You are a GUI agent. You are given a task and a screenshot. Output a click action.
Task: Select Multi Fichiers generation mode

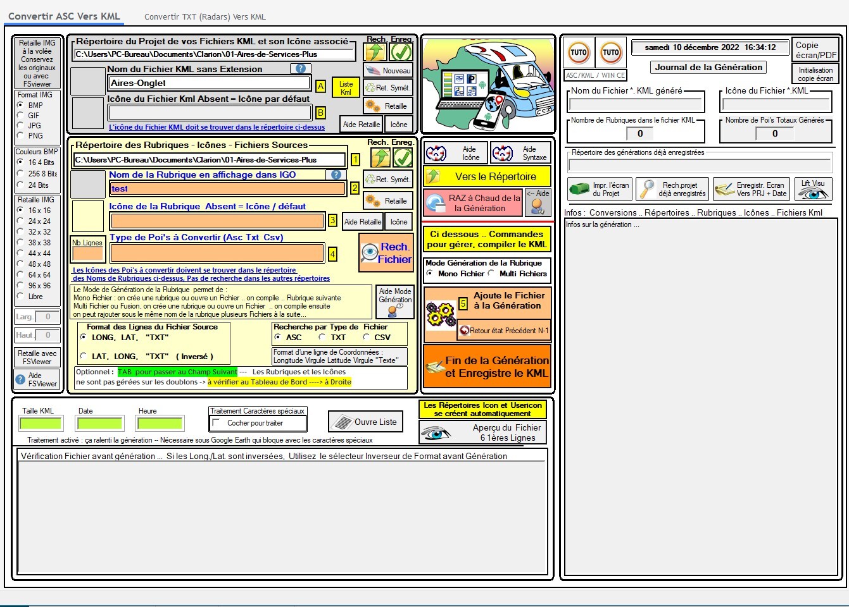(x=491, y=273)
